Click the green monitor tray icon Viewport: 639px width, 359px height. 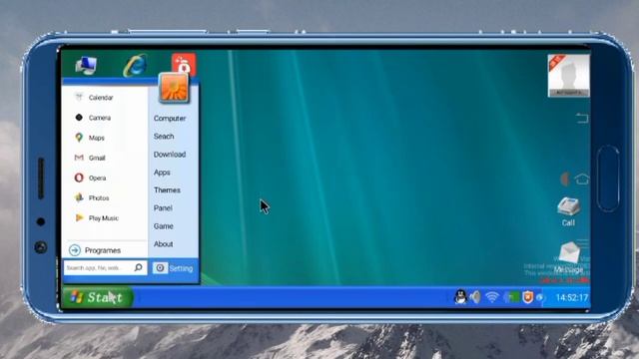tap(512, 297)
